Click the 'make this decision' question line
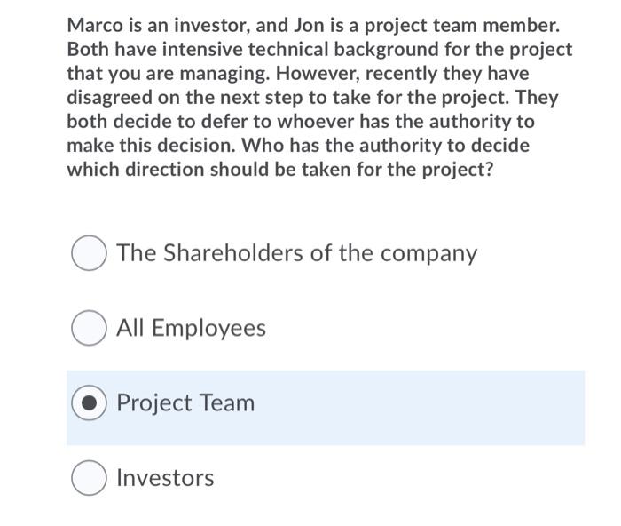This screenshot has height=526, width=621. point(298,146)
